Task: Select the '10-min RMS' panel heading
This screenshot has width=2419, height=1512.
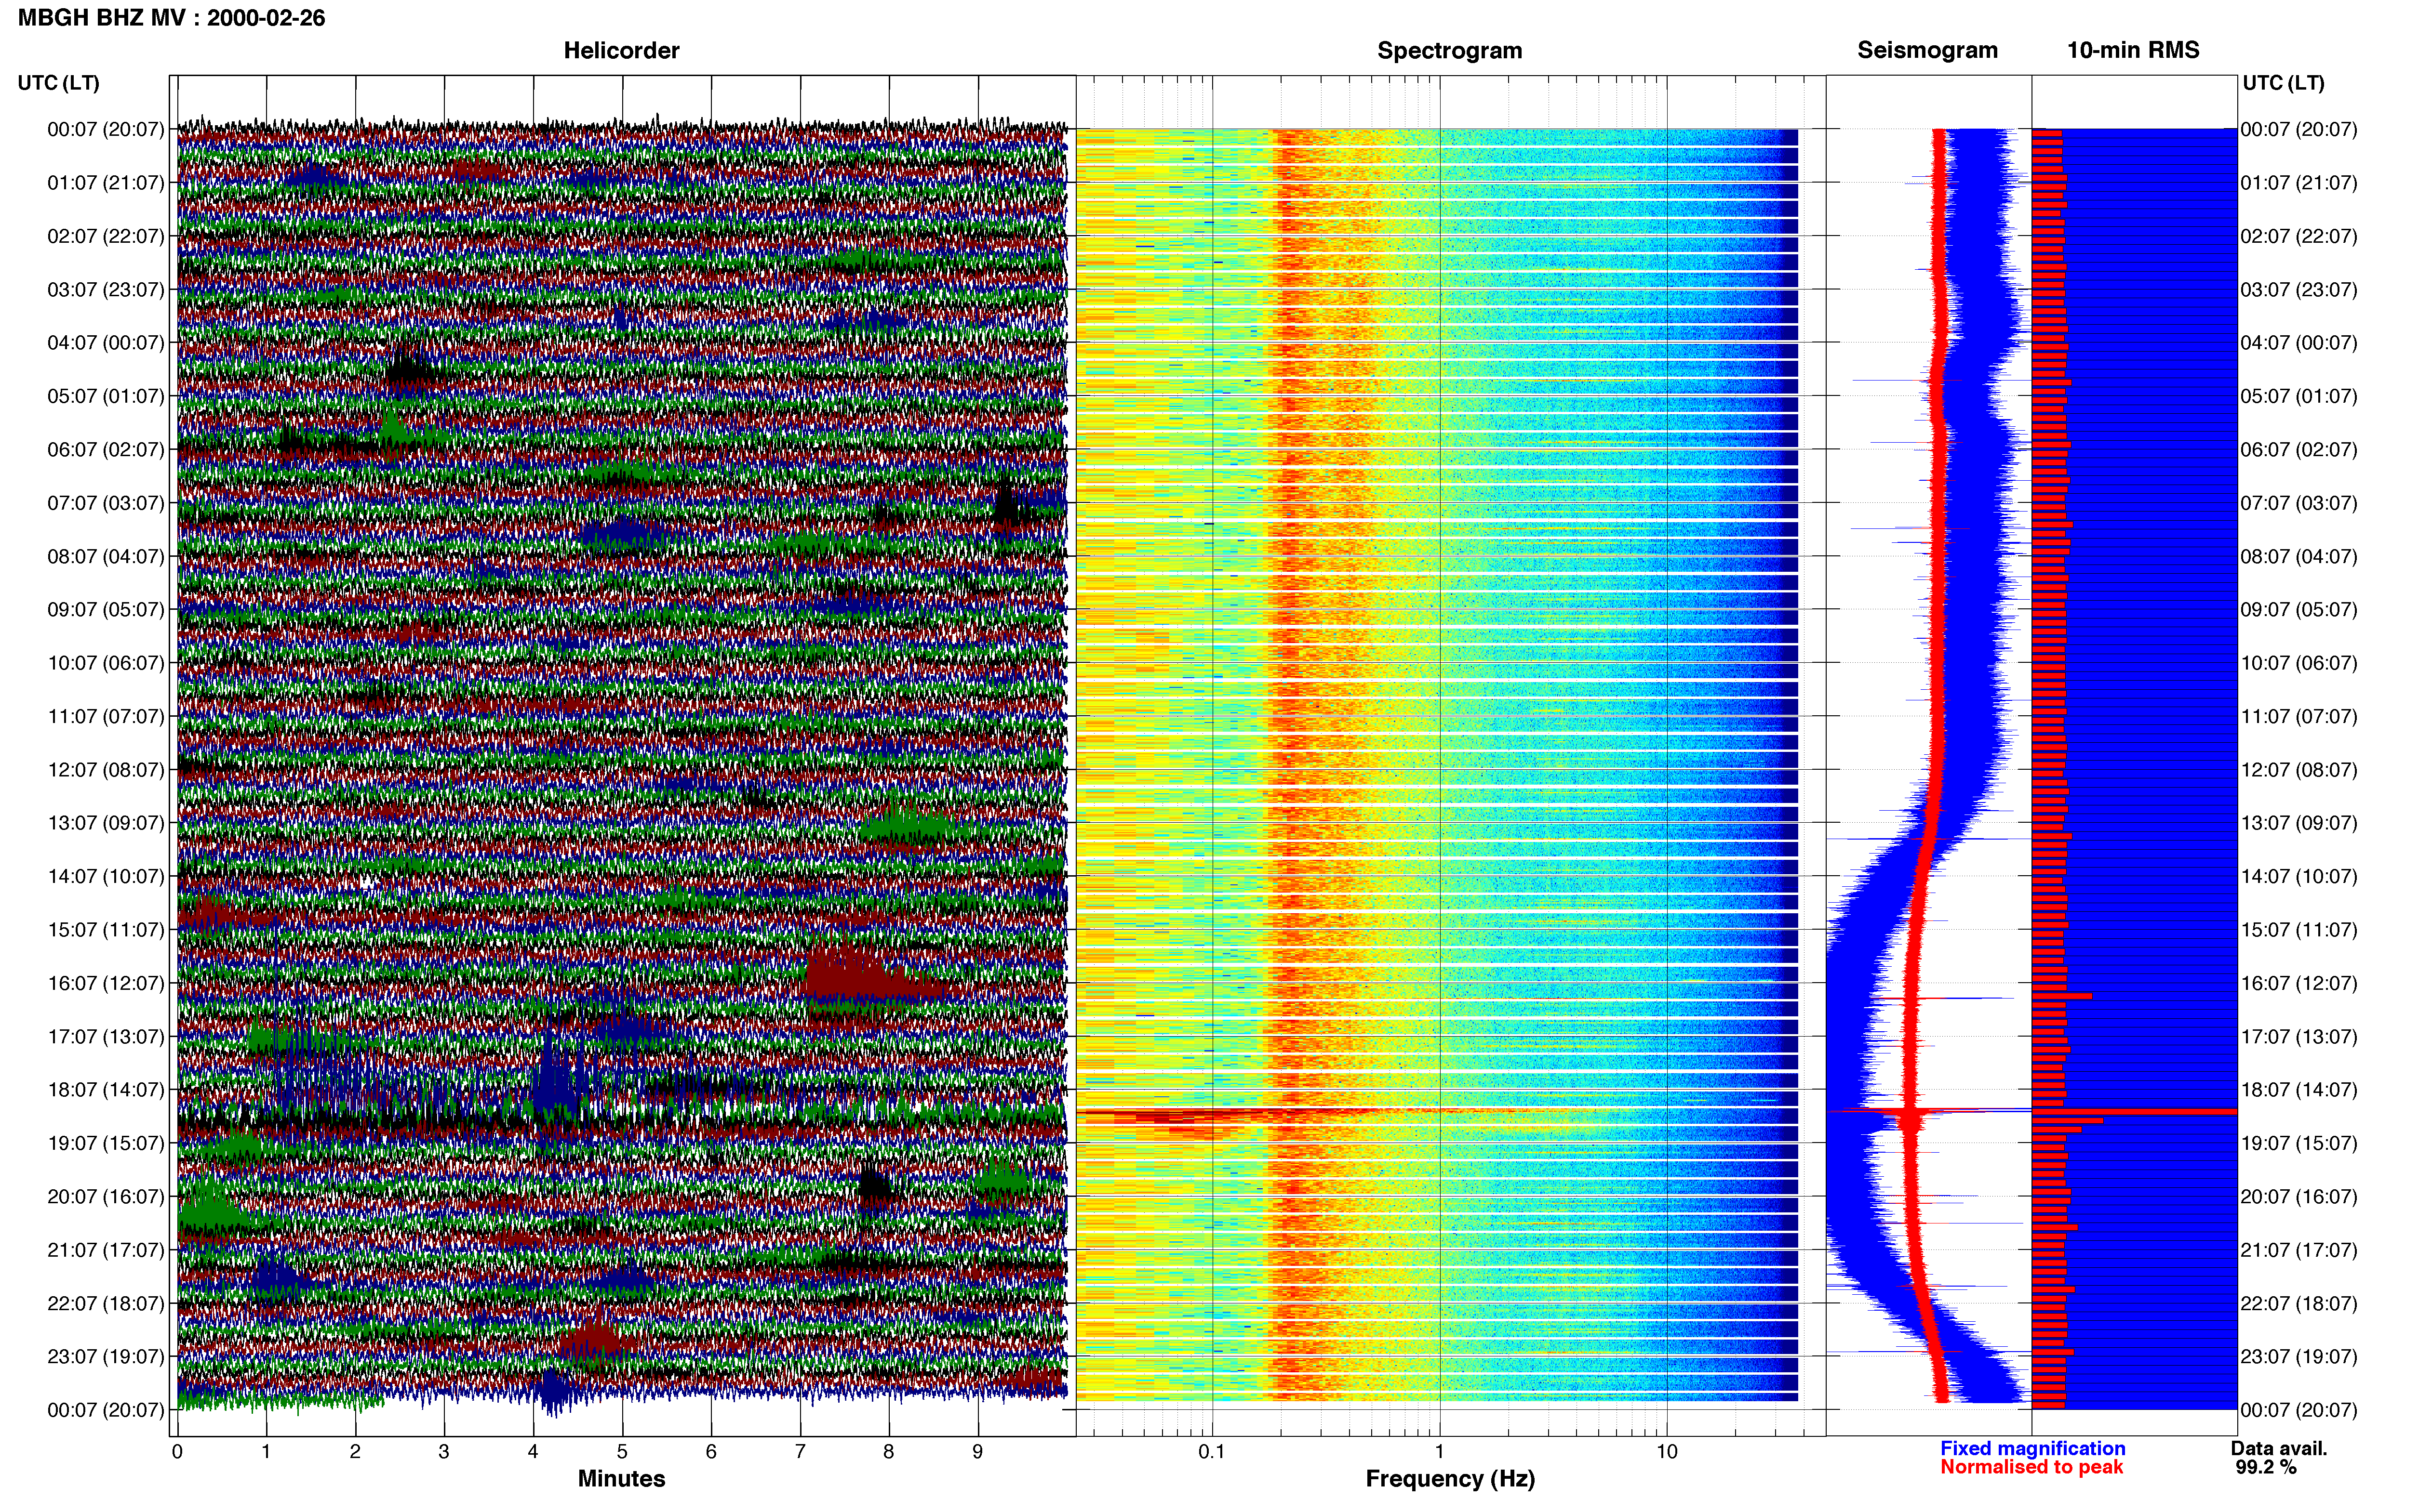Action: 2133,51
